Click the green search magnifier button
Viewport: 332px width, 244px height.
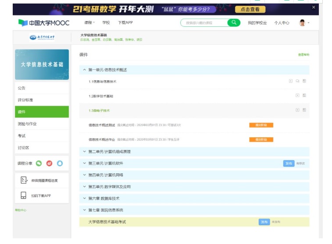coord(234,22)
